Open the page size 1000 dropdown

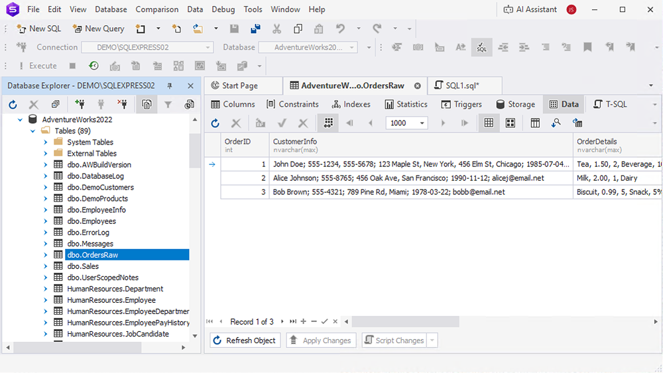tap(422, 123)
